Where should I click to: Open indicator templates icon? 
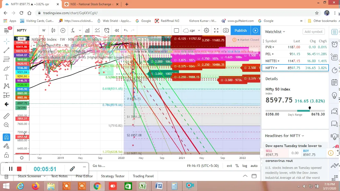tap(97, 31)
